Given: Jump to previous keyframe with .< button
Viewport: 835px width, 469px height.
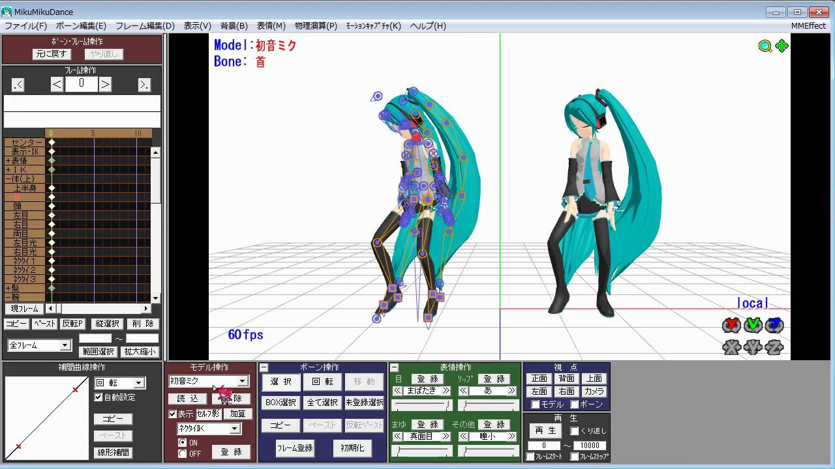Looking at the screenshot, I should point(18,84).
